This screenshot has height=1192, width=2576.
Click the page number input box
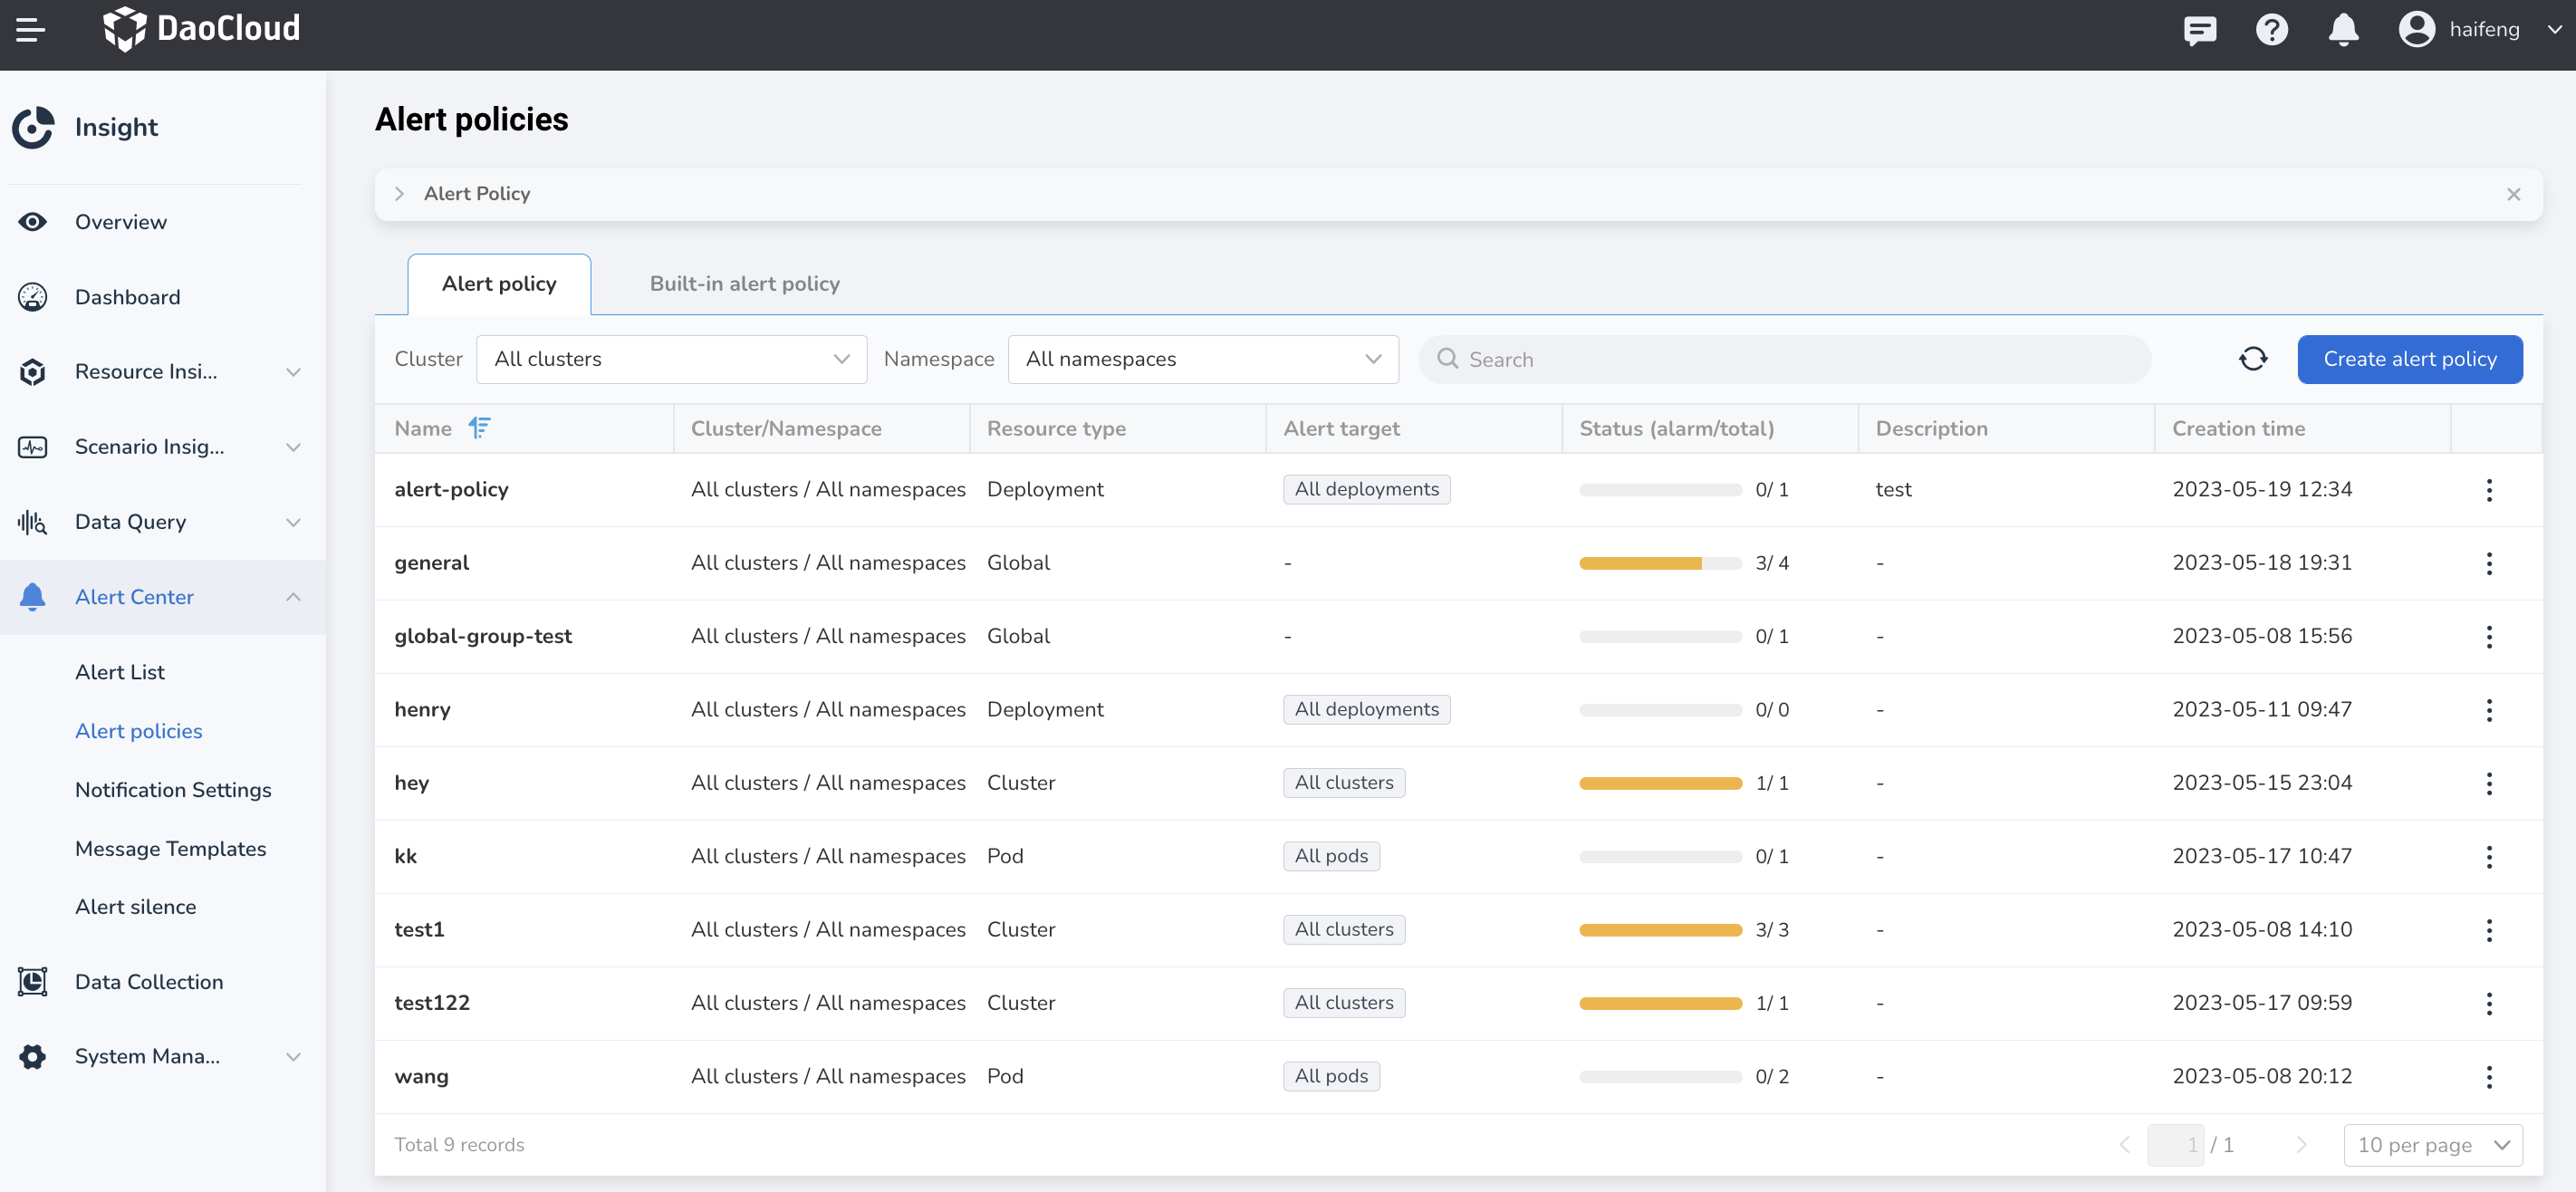coord(2175,1145)
